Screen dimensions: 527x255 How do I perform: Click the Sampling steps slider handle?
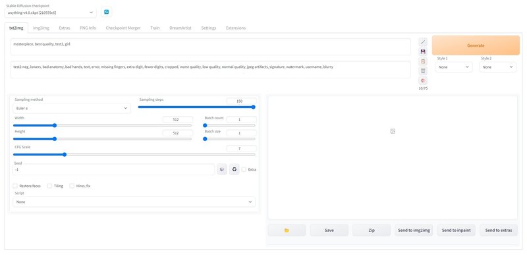(x=254, y=107)
